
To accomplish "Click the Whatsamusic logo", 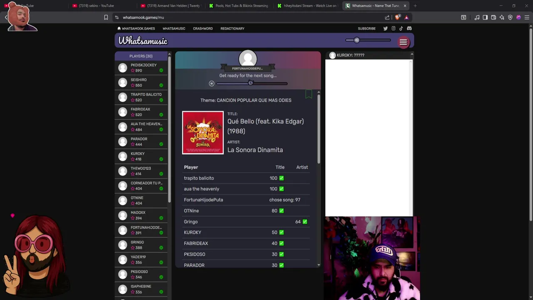I will (143, 41).
